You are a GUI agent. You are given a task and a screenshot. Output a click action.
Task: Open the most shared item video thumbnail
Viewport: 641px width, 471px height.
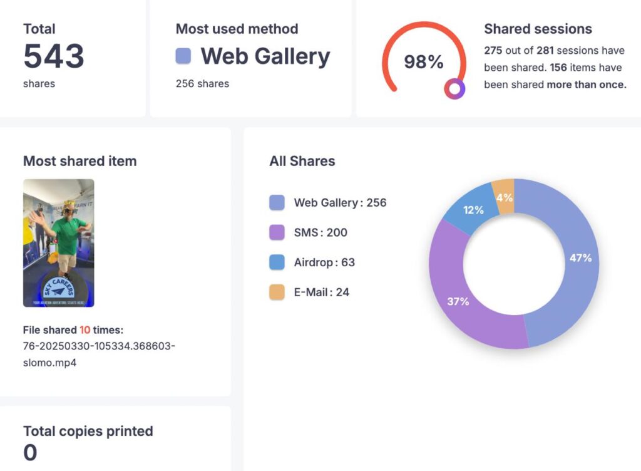pyautogui.click(x=59, y=243)
